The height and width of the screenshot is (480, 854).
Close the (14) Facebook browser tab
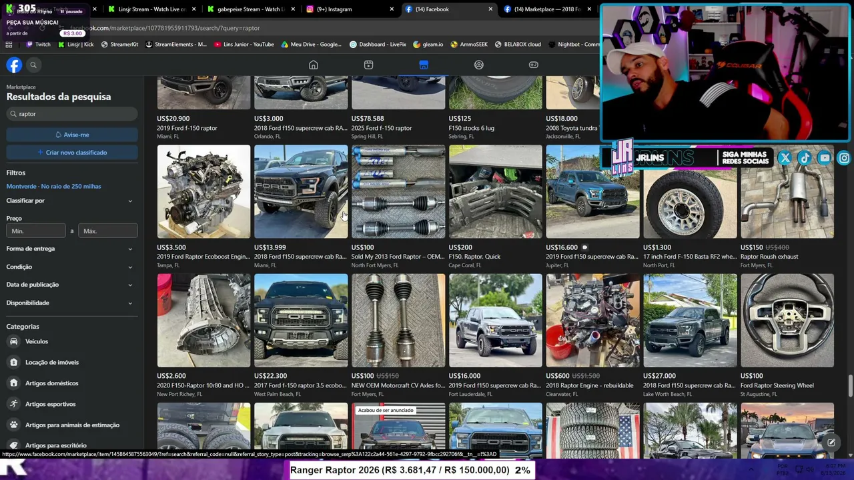click(x=490, y=9)
